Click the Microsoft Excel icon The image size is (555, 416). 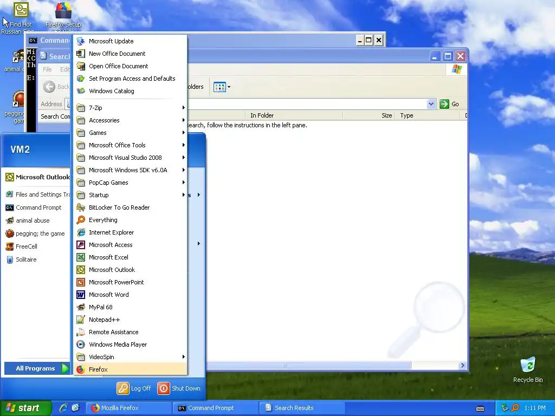click(x=81, y=257)
